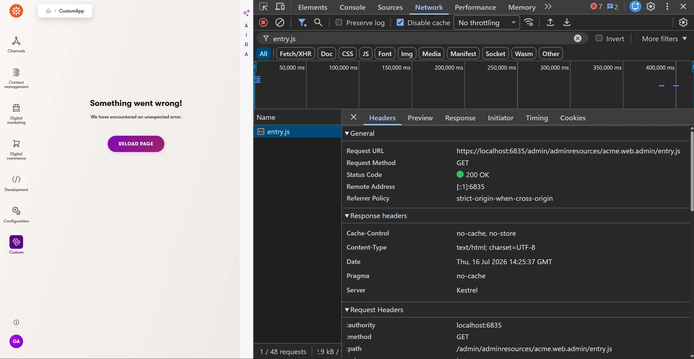The width and height of the screenshot is (694, 359).
Task: Open Network panel settings gear
Action: click(683, 22)
